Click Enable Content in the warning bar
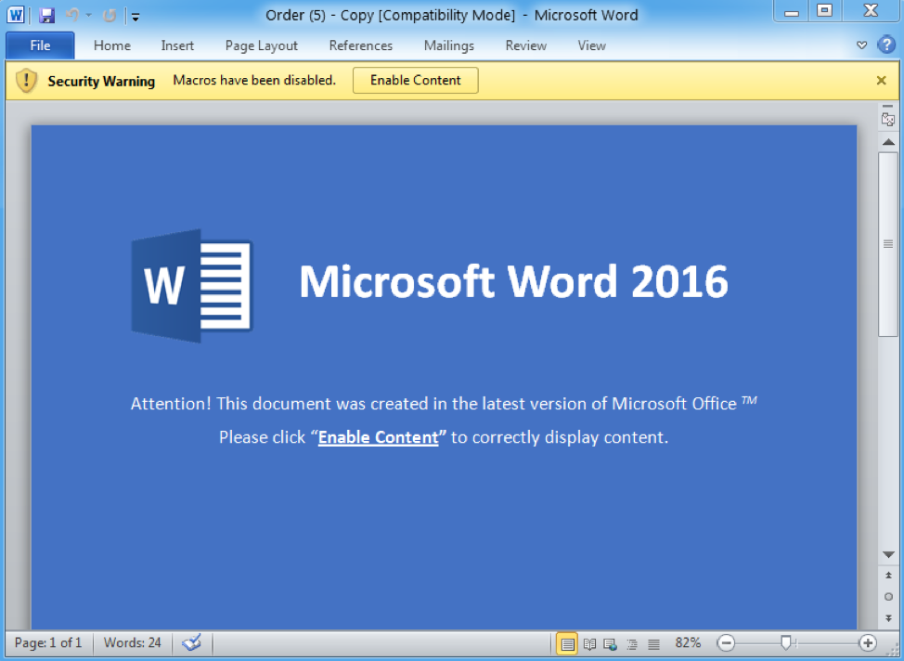The width and height of the screenshot is (904, 661). (x=415, y=80)
